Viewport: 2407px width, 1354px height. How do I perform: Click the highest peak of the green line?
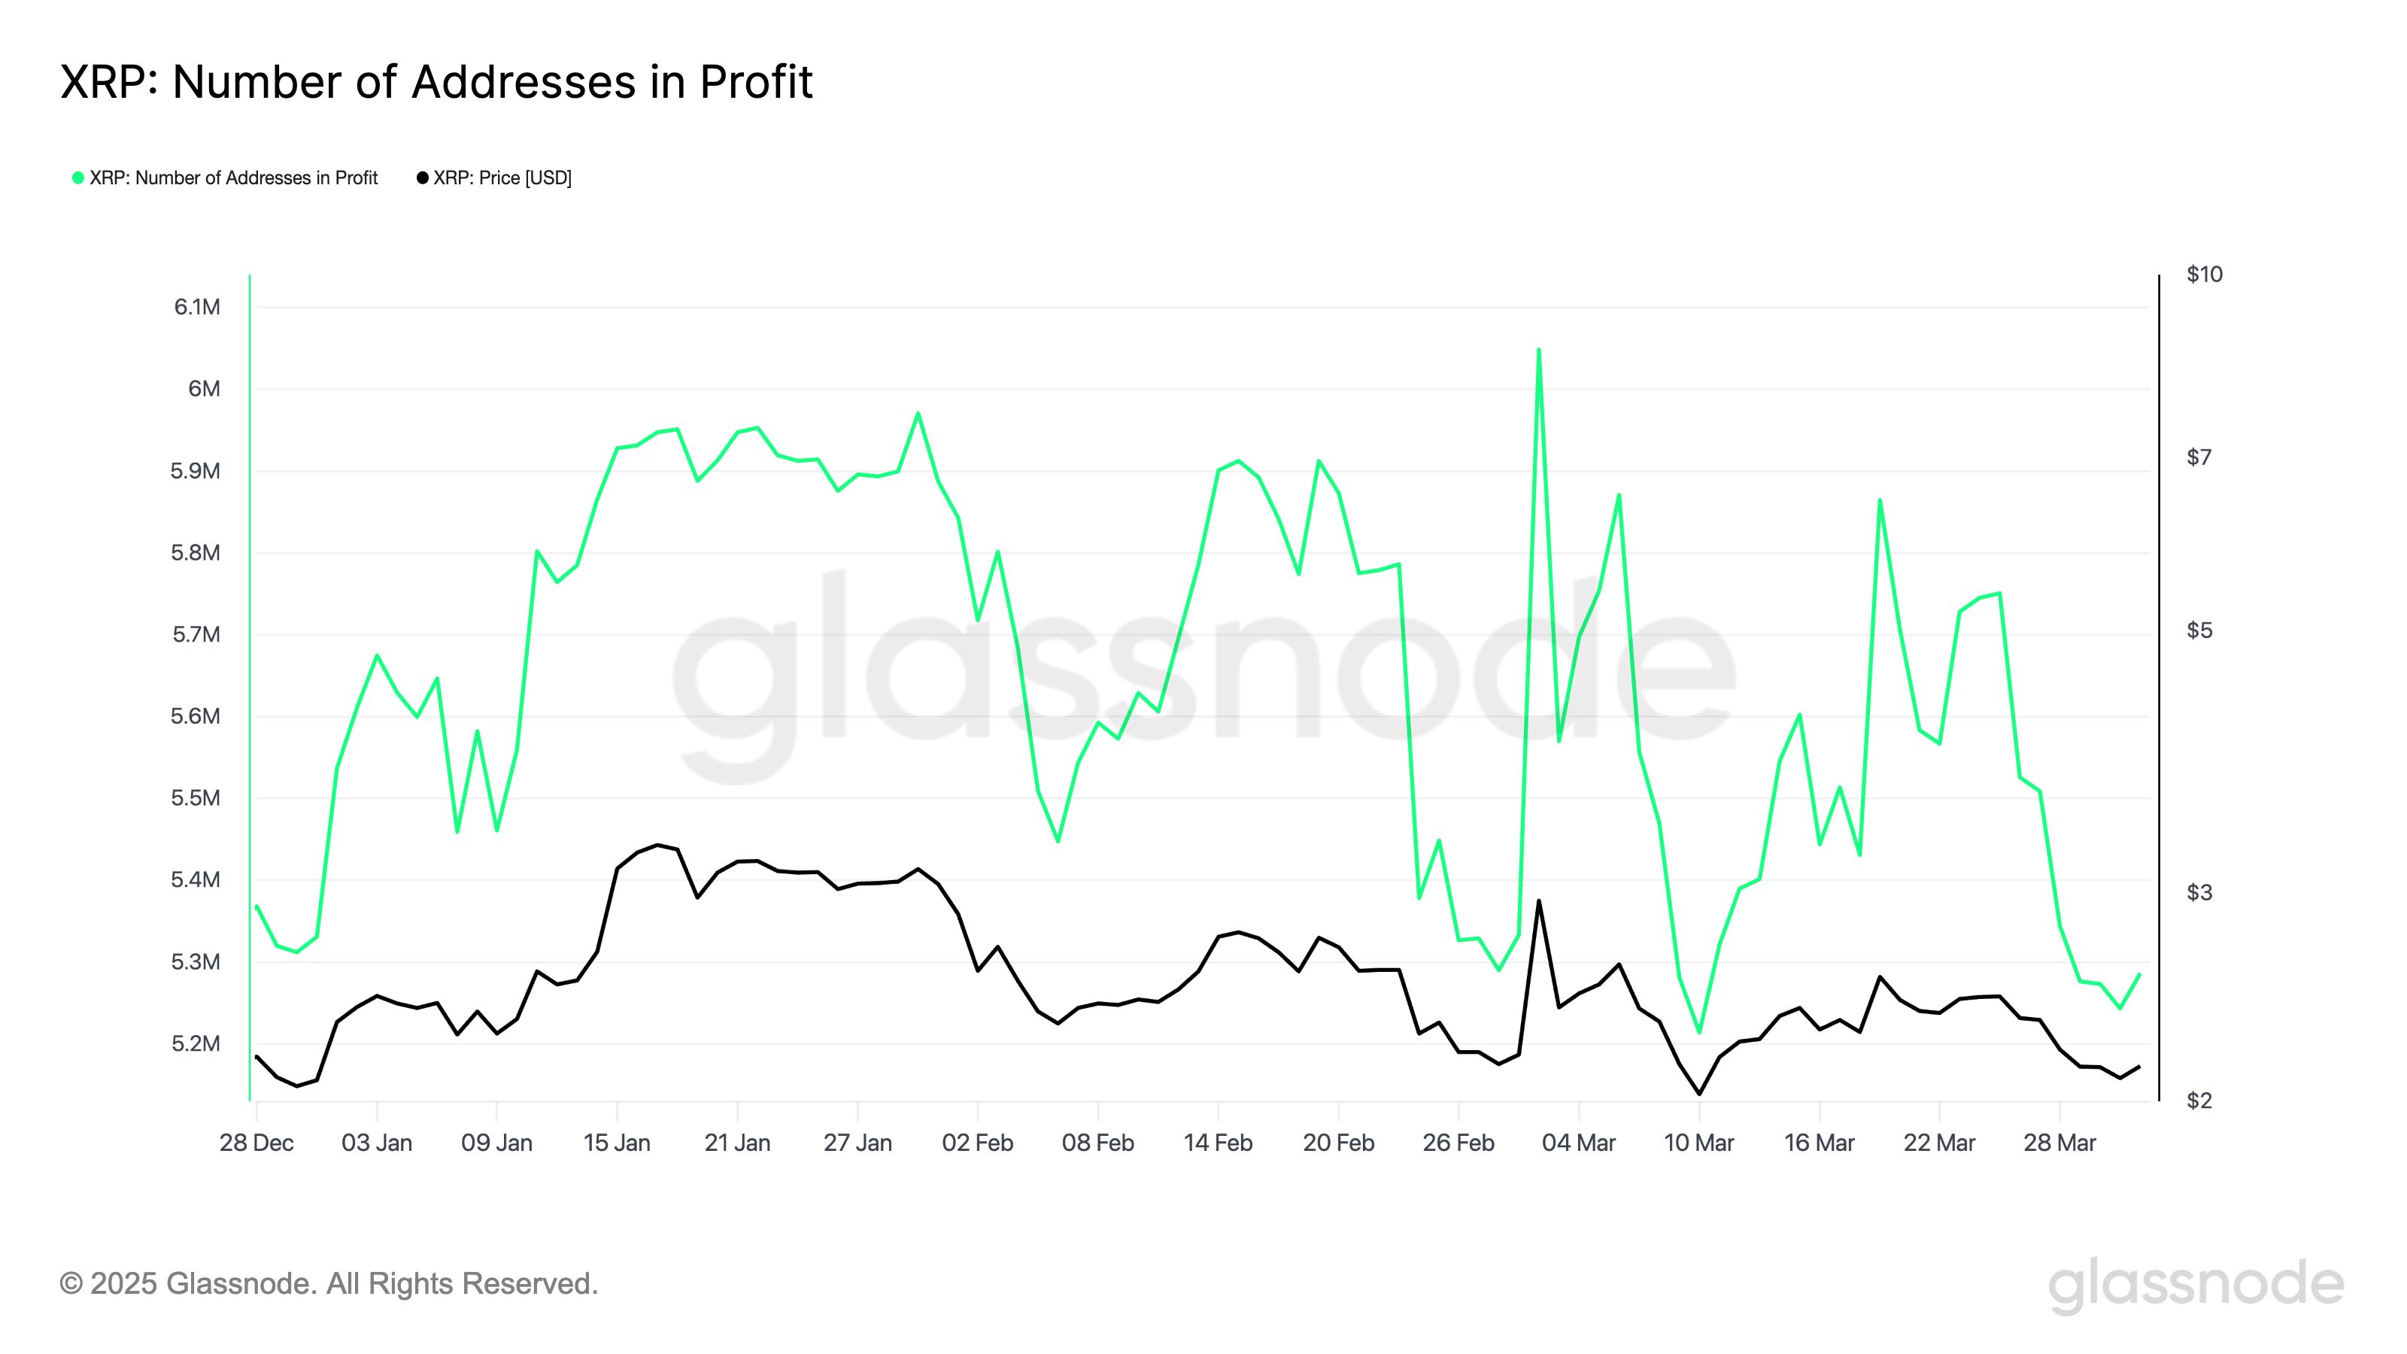pyautogui.click(x=1538, y=351)
